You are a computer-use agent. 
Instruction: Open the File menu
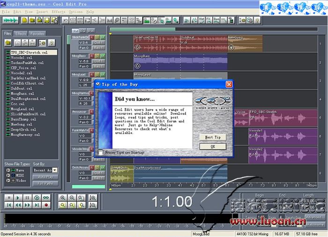(x=6, y=12)
